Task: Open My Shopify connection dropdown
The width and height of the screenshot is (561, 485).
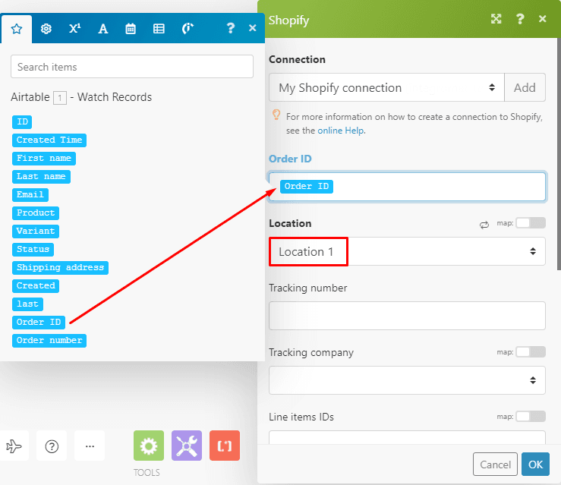Action: pyautogui.click(x=386, y=87)
